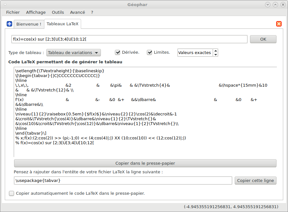The image size is (288, 212).
Task: Open the Fichier menu
Action: point(13,12)
